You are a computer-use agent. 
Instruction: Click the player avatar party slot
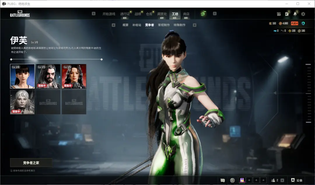coord(242,180)
